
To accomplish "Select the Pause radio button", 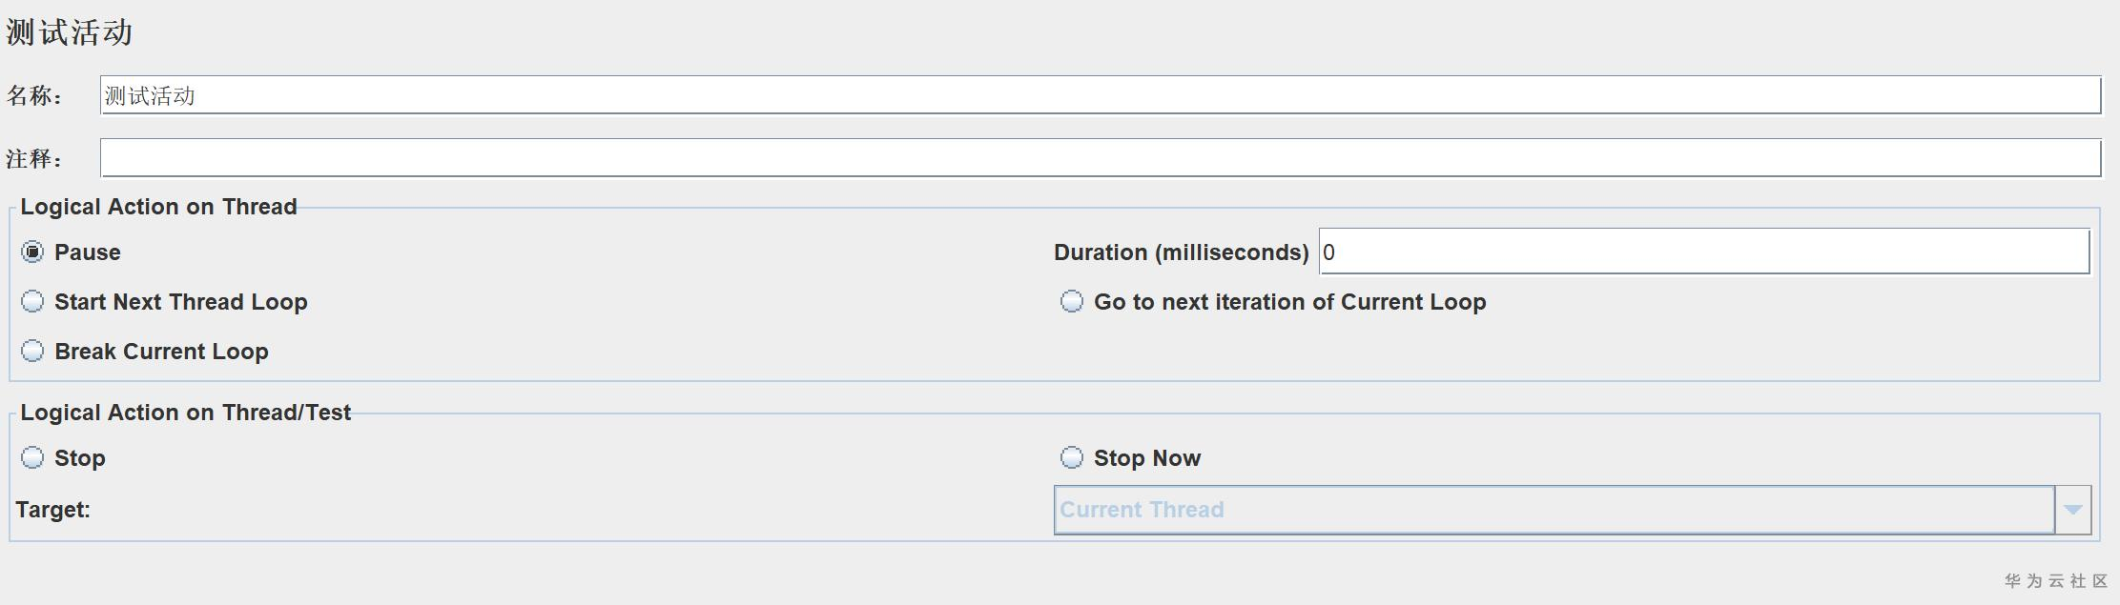I will click(x=32, y=252).
